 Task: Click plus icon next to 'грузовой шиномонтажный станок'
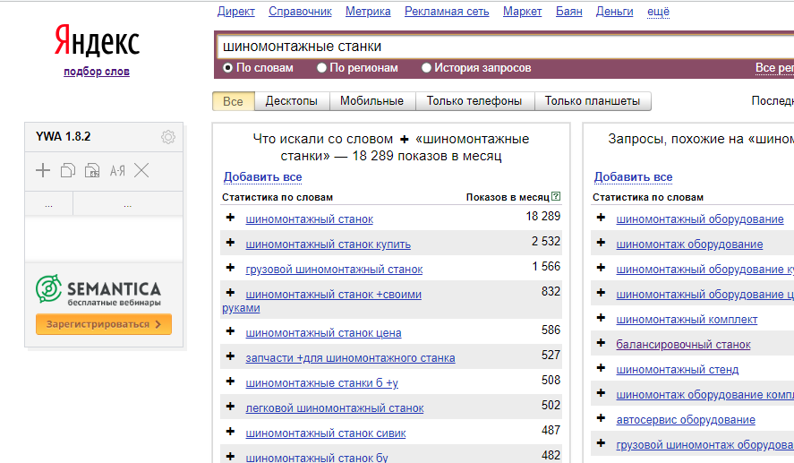pos(230,268)
